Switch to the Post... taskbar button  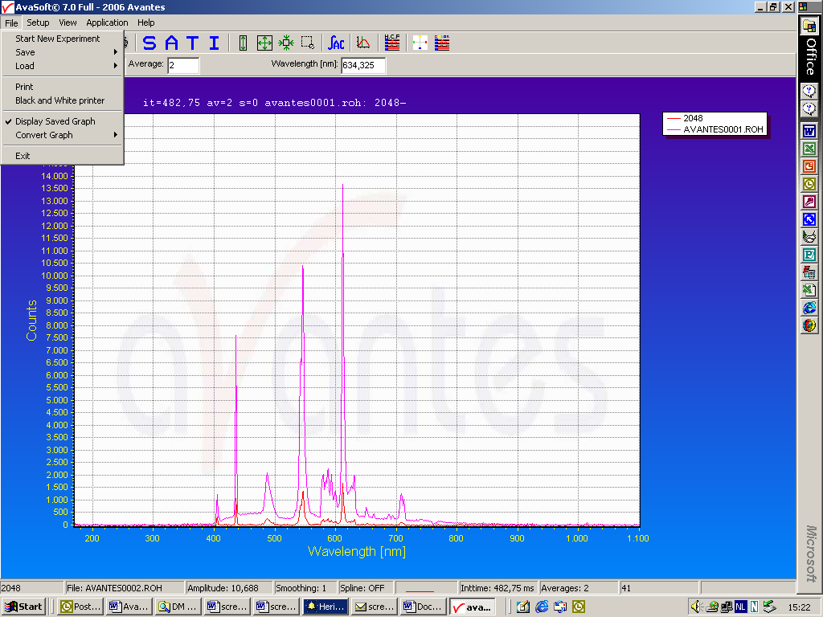coord(80,607)
